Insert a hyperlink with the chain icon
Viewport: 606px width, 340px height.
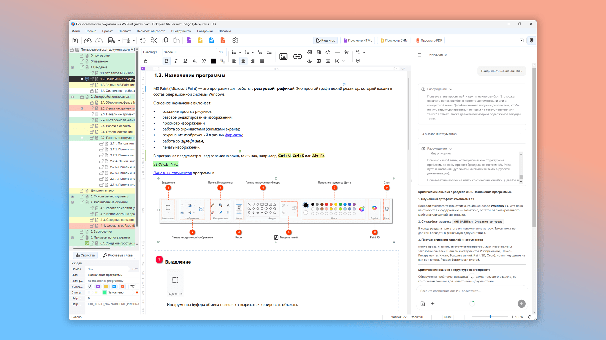297,57
